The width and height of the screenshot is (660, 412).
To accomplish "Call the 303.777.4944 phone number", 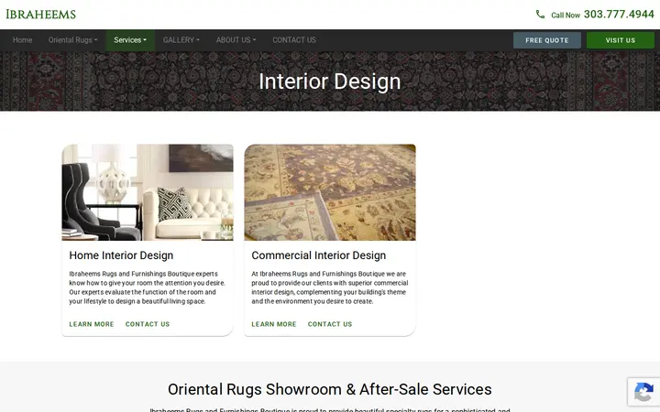I will click(x=619, y=15).
